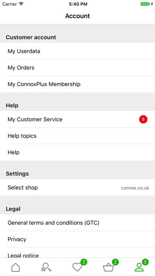Tap the red notification badge showing 5
Viewport: 155px width, 276px height.
(x=143, y=119)
